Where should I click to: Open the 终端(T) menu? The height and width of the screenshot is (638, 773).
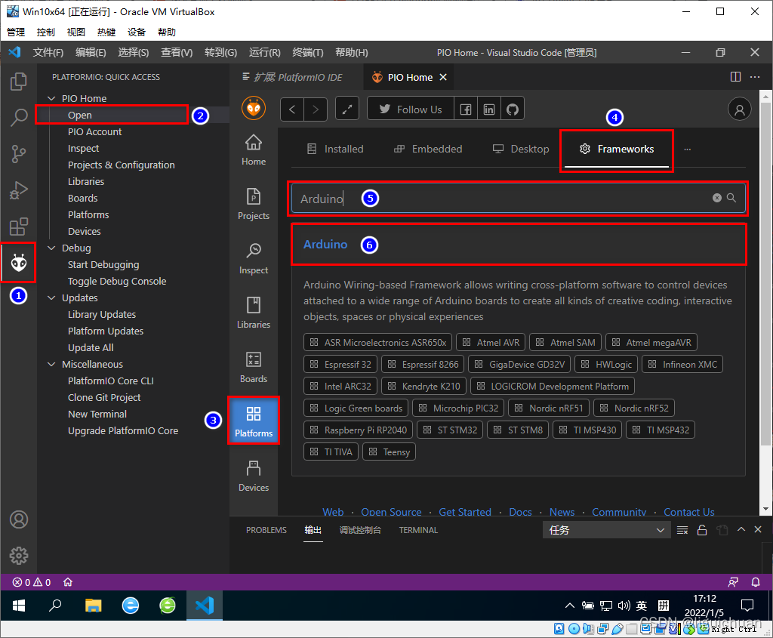(308, 52)
